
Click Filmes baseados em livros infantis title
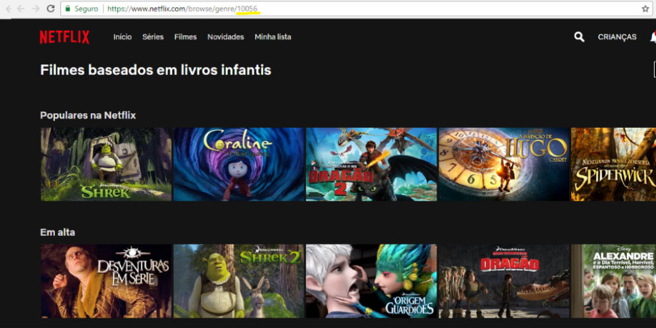156,70
